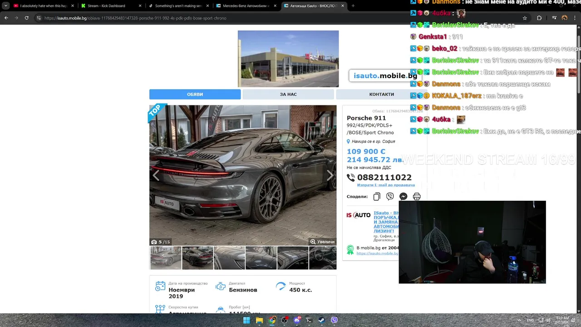Switch to the Stream - Kick Dashboard tab
The height and width of the screenshot is (327, 581).
(111, 6)
